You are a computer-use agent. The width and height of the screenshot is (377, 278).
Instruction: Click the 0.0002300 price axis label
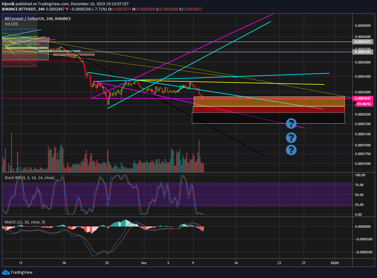point(363,124)
